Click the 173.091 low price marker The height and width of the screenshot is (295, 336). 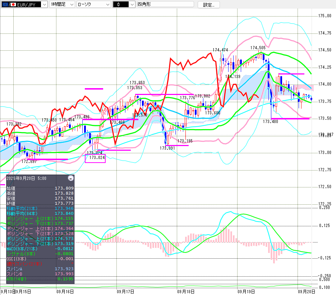pyautogui.click(x=167, y=148)
